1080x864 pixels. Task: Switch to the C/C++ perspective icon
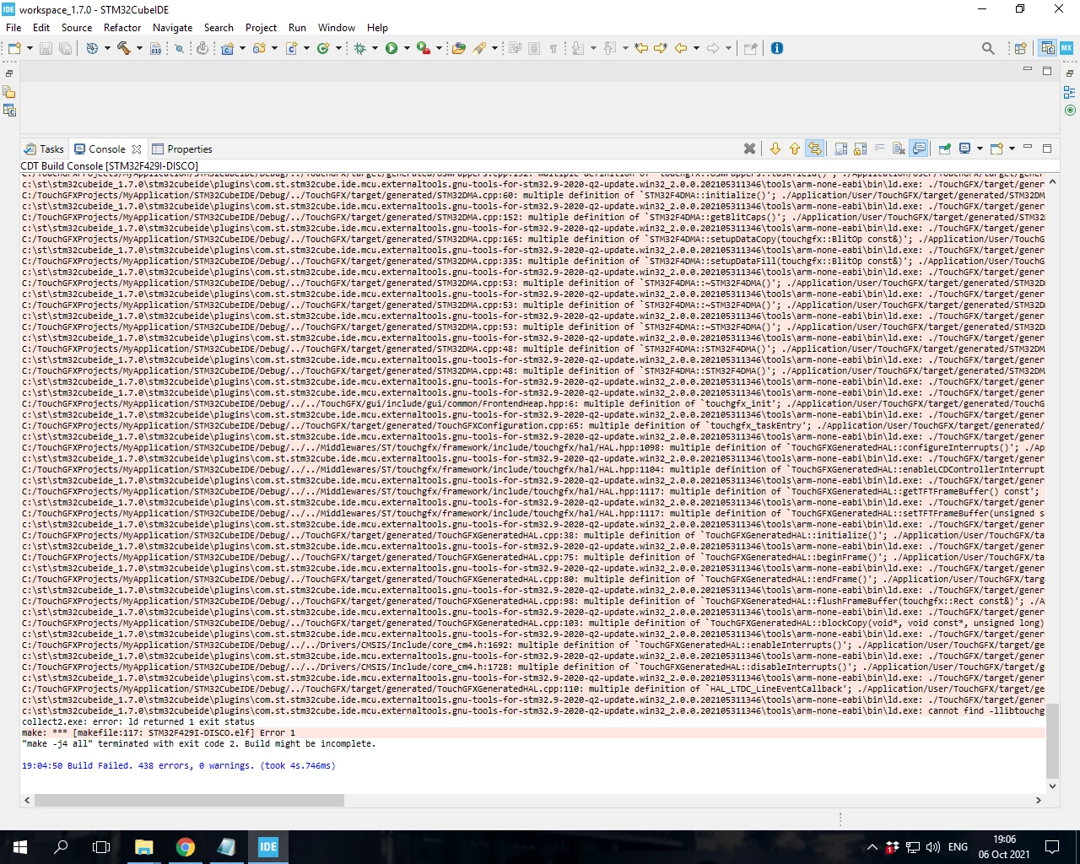coord(1048,48)
